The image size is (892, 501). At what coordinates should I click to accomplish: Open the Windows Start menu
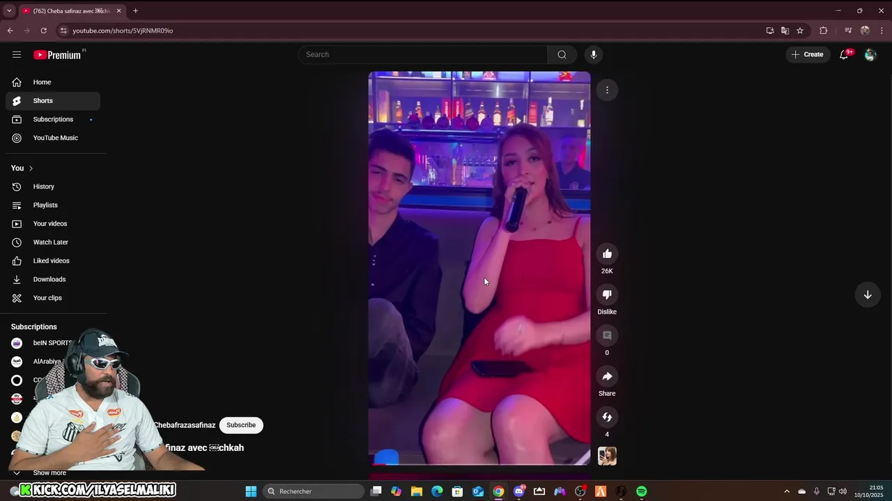click(251, 491)
